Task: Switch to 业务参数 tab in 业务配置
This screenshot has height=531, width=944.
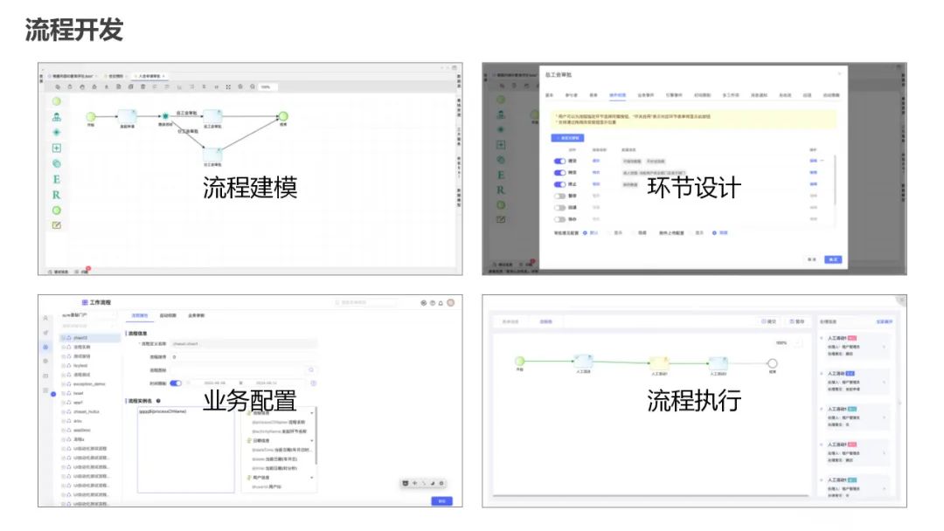Action: pos(197,315)
